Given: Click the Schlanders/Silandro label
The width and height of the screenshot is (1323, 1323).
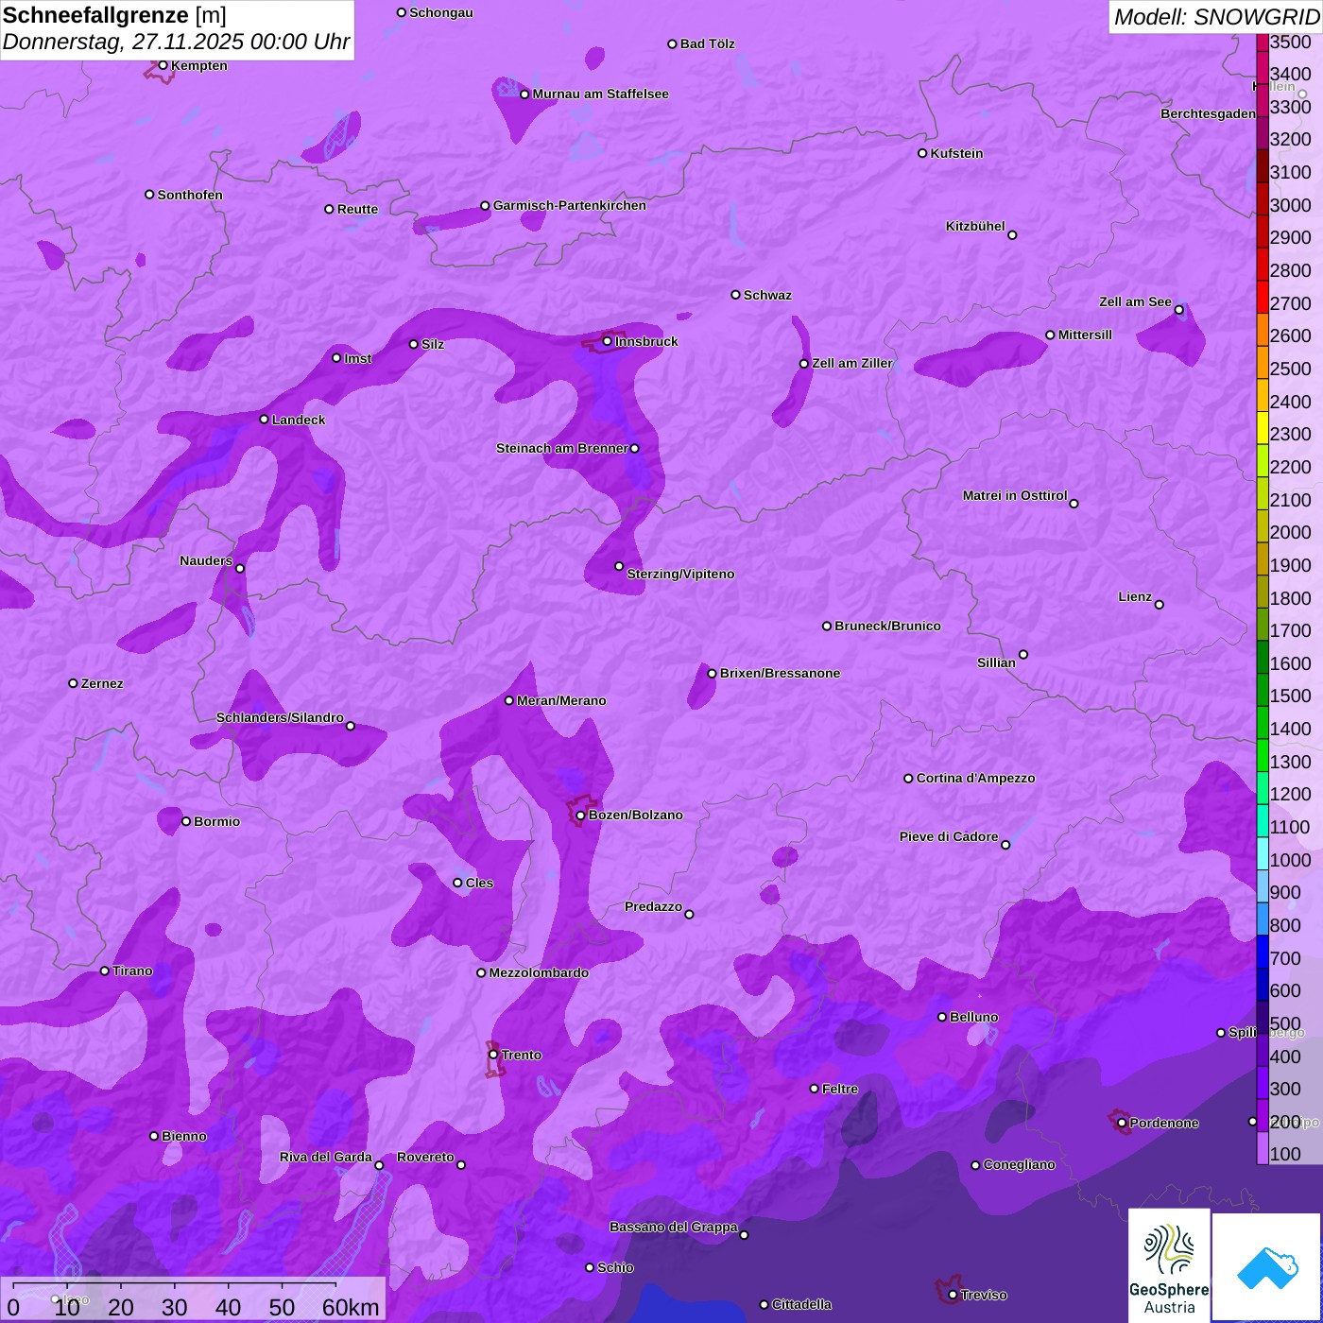Looking at the screenshot, I should (280, 717).
